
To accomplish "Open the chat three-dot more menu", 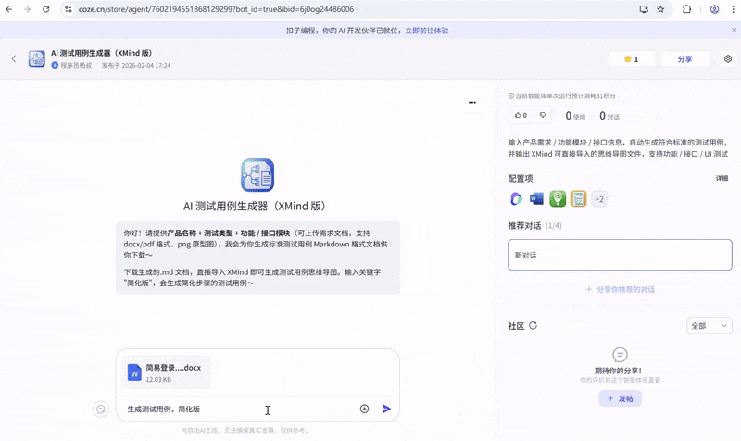I will pos(472,102).
